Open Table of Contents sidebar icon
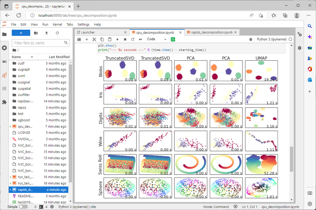Screen dimensions: 316x210 point(4,88)
